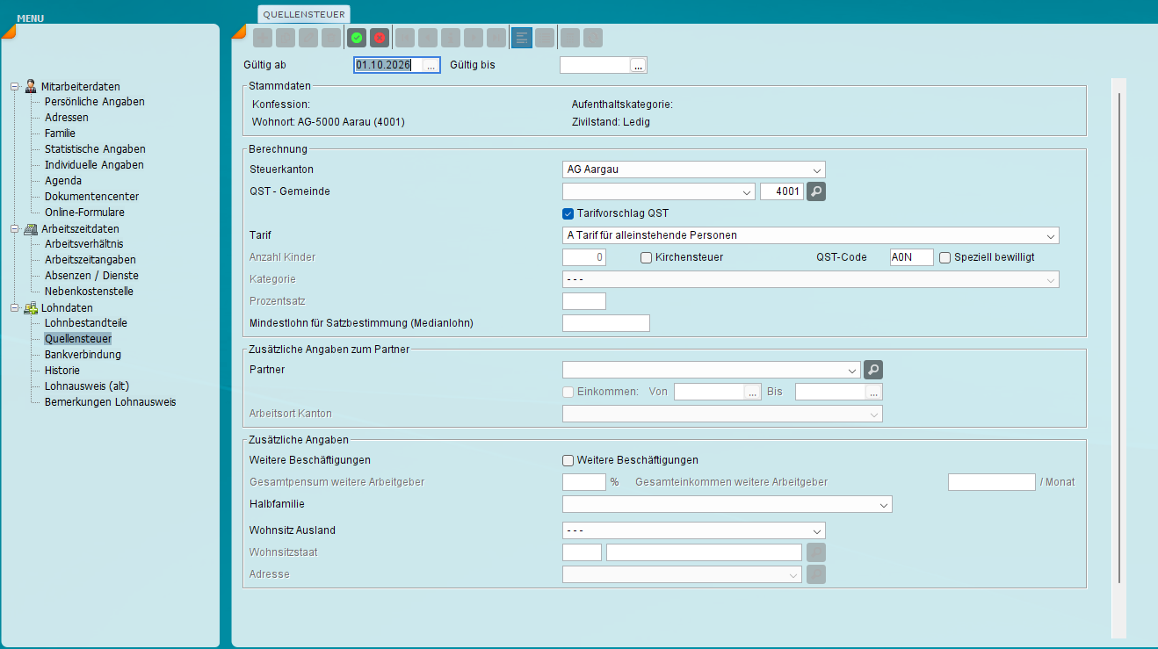This screenshot has height=649, width=1158.
Task: Open Dokumentencenter in the menu tree
Action: 92,197
